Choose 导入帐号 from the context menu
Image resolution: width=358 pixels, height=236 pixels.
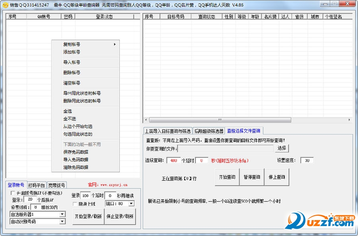pyautogui.click(x=72, y=62)
